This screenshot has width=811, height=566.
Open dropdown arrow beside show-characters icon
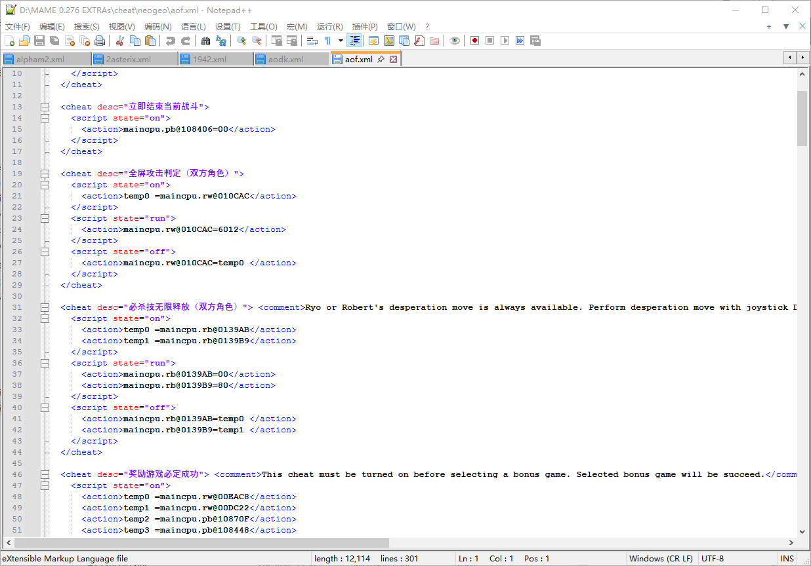pos(341,41)
